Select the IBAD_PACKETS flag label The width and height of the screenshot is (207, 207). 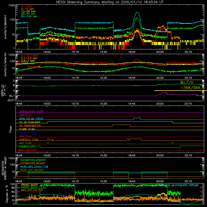pos(28,150)
